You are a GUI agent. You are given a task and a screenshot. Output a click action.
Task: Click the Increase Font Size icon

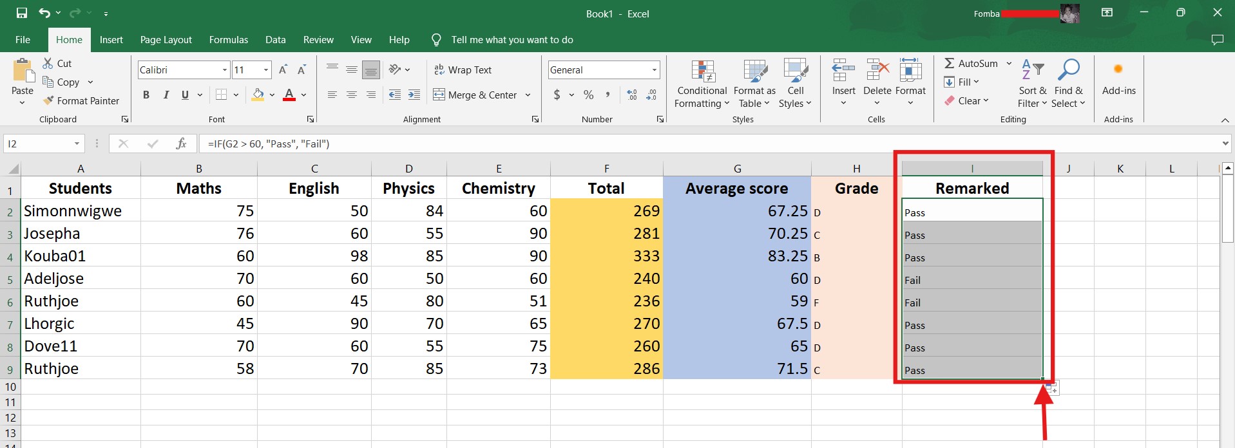point(283,70)
